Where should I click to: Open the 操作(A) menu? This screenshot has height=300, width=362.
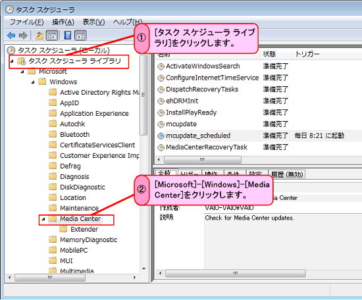pos(63,22)
